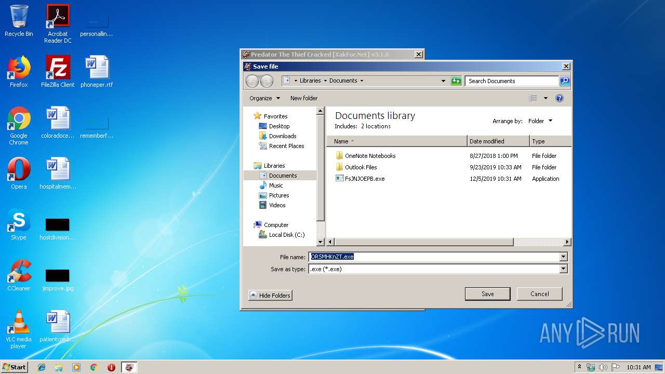Screen dimensions: 665x374
Task: Click Opera icon in taskbar
Action: tap(111, 367)
